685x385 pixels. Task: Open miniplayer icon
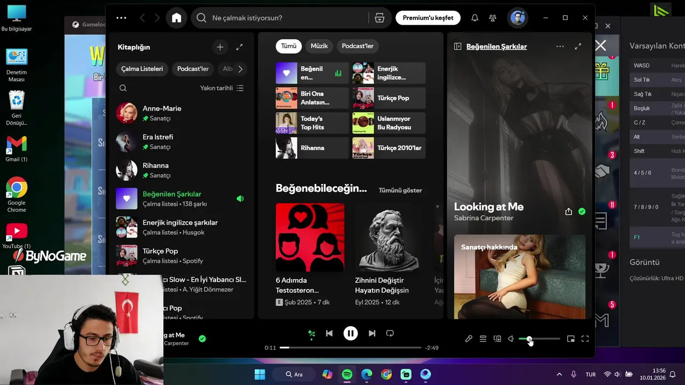[x=571, y=338]
